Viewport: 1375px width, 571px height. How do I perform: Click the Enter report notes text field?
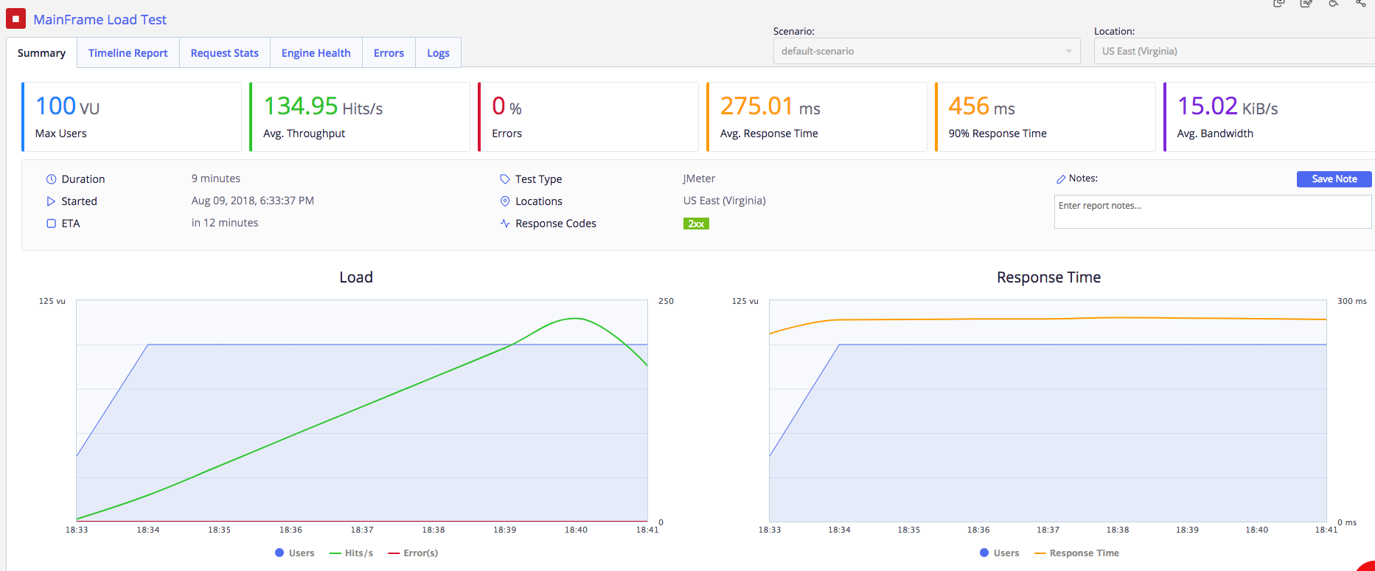point(1213,212)
